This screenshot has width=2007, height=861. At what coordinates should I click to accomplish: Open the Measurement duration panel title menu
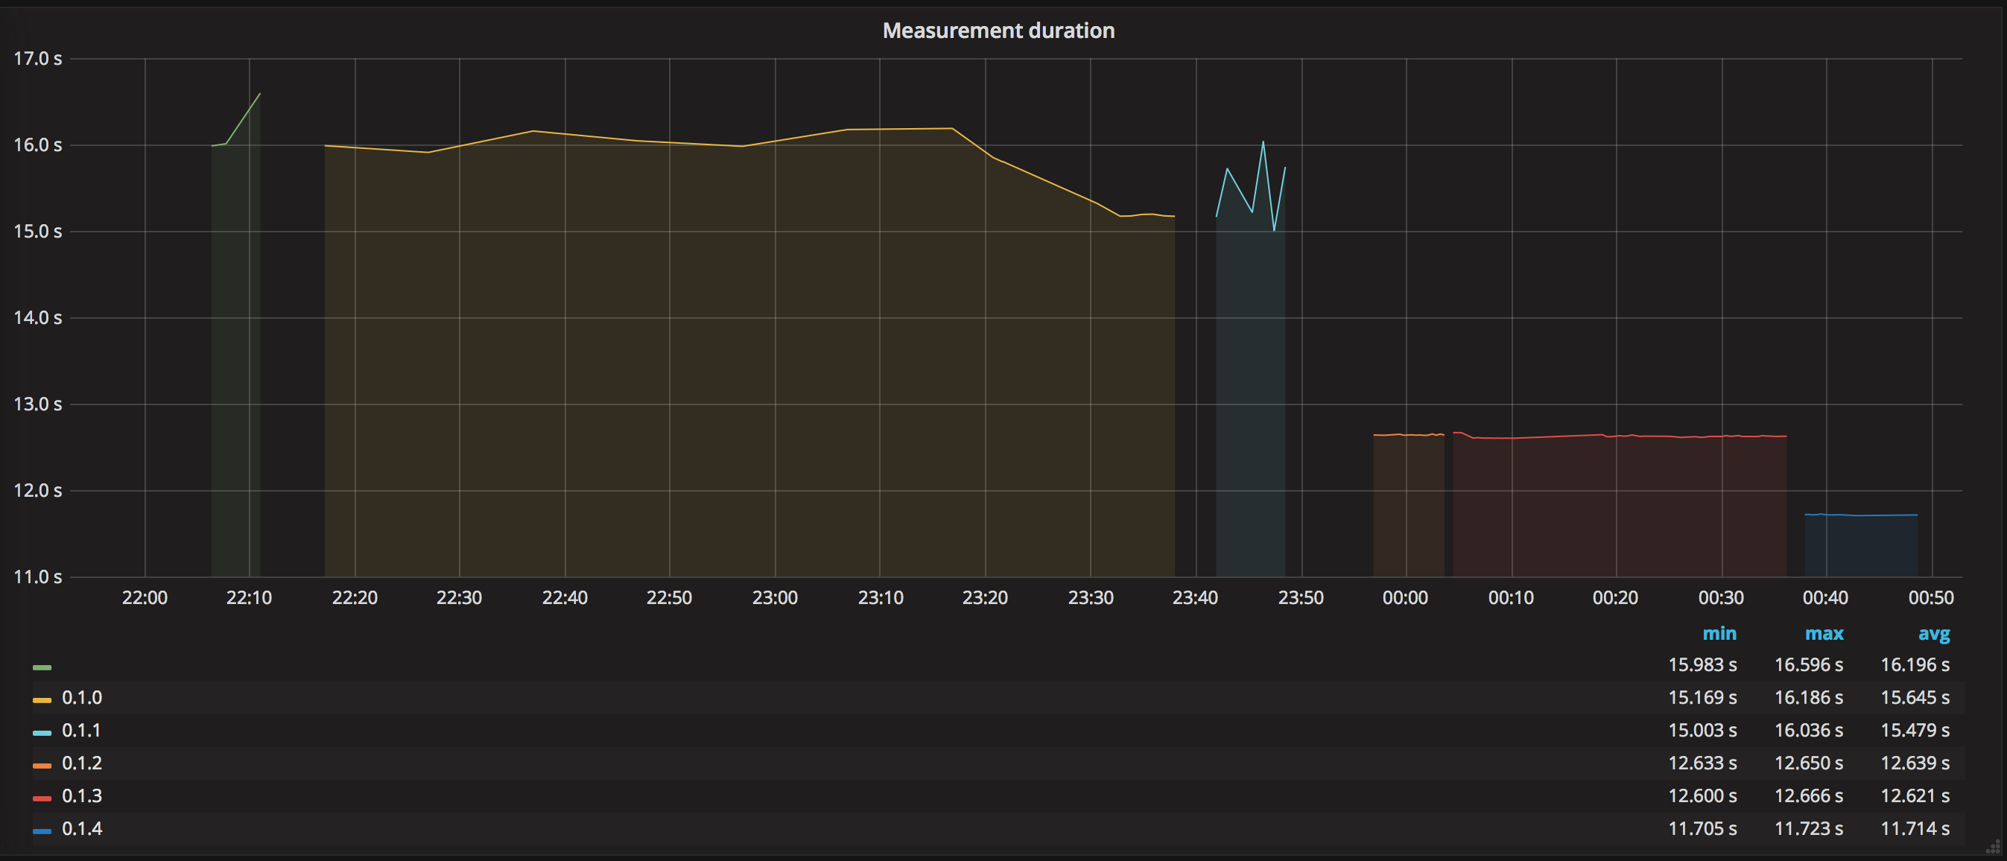[998, 31]
